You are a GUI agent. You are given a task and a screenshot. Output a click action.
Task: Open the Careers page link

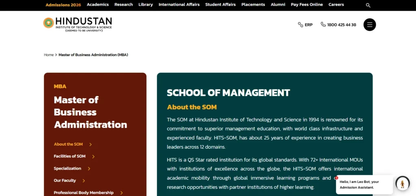point(336,4)
